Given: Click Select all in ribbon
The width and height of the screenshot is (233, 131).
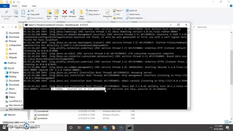Looking at the screenshot, I should 131,11.
